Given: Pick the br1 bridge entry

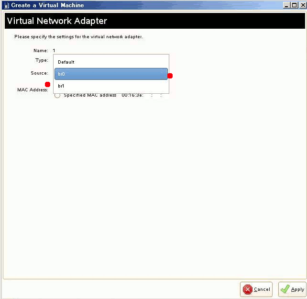Looking at the screenshot, I should 111,86.
